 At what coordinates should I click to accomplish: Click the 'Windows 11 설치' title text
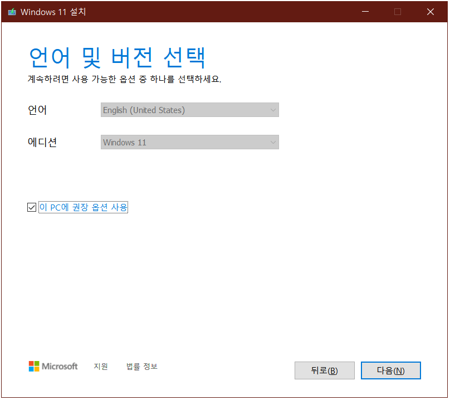pos(53,12)
